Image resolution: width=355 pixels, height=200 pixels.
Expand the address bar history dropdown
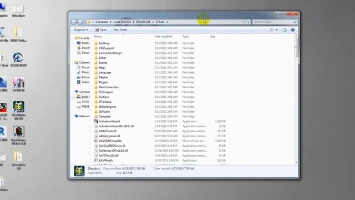(x=242, y=22)
